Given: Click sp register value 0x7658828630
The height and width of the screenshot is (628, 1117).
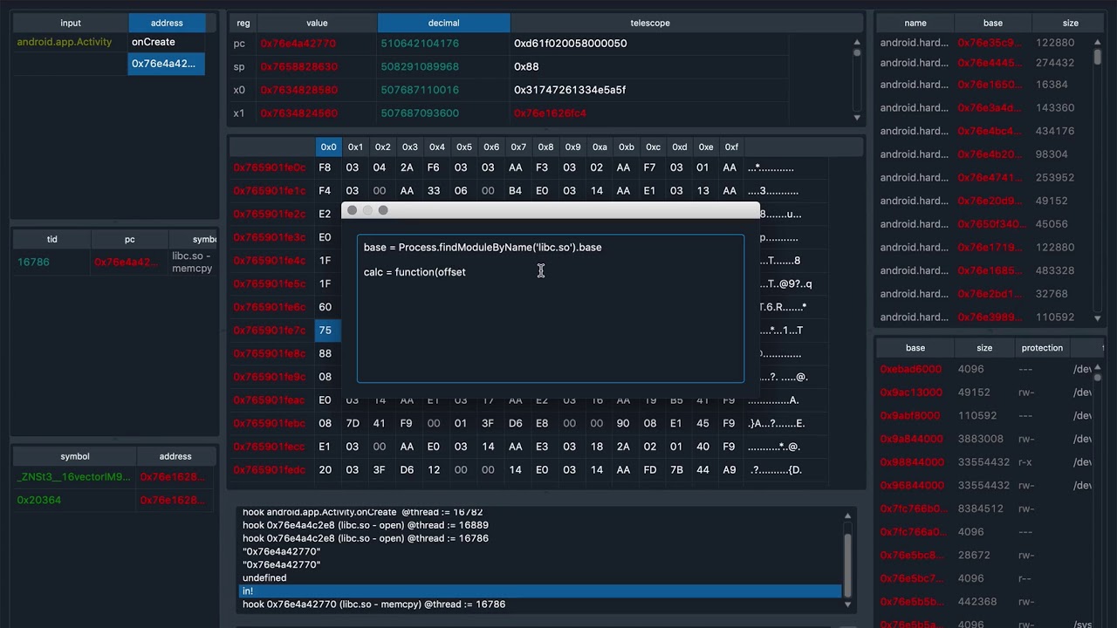Looking at the screenshot, I should point(298,66).
